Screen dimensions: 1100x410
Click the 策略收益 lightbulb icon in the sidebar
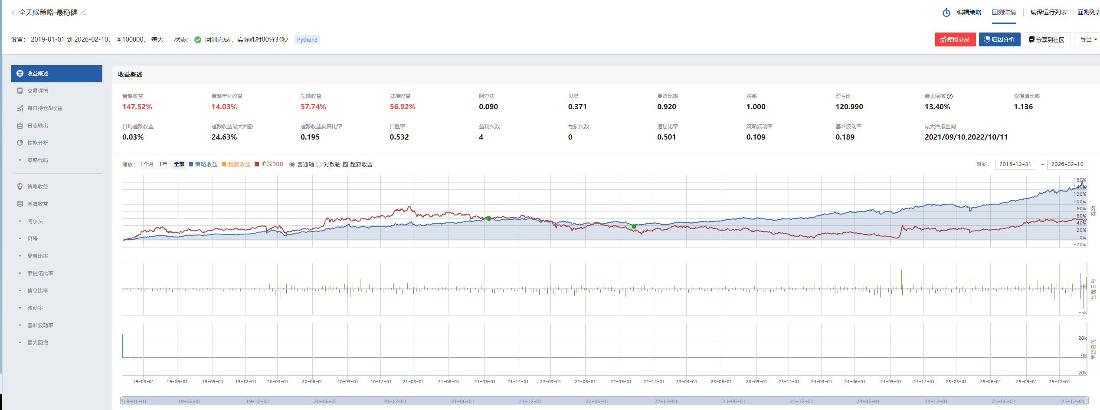(x=20, y=186)
